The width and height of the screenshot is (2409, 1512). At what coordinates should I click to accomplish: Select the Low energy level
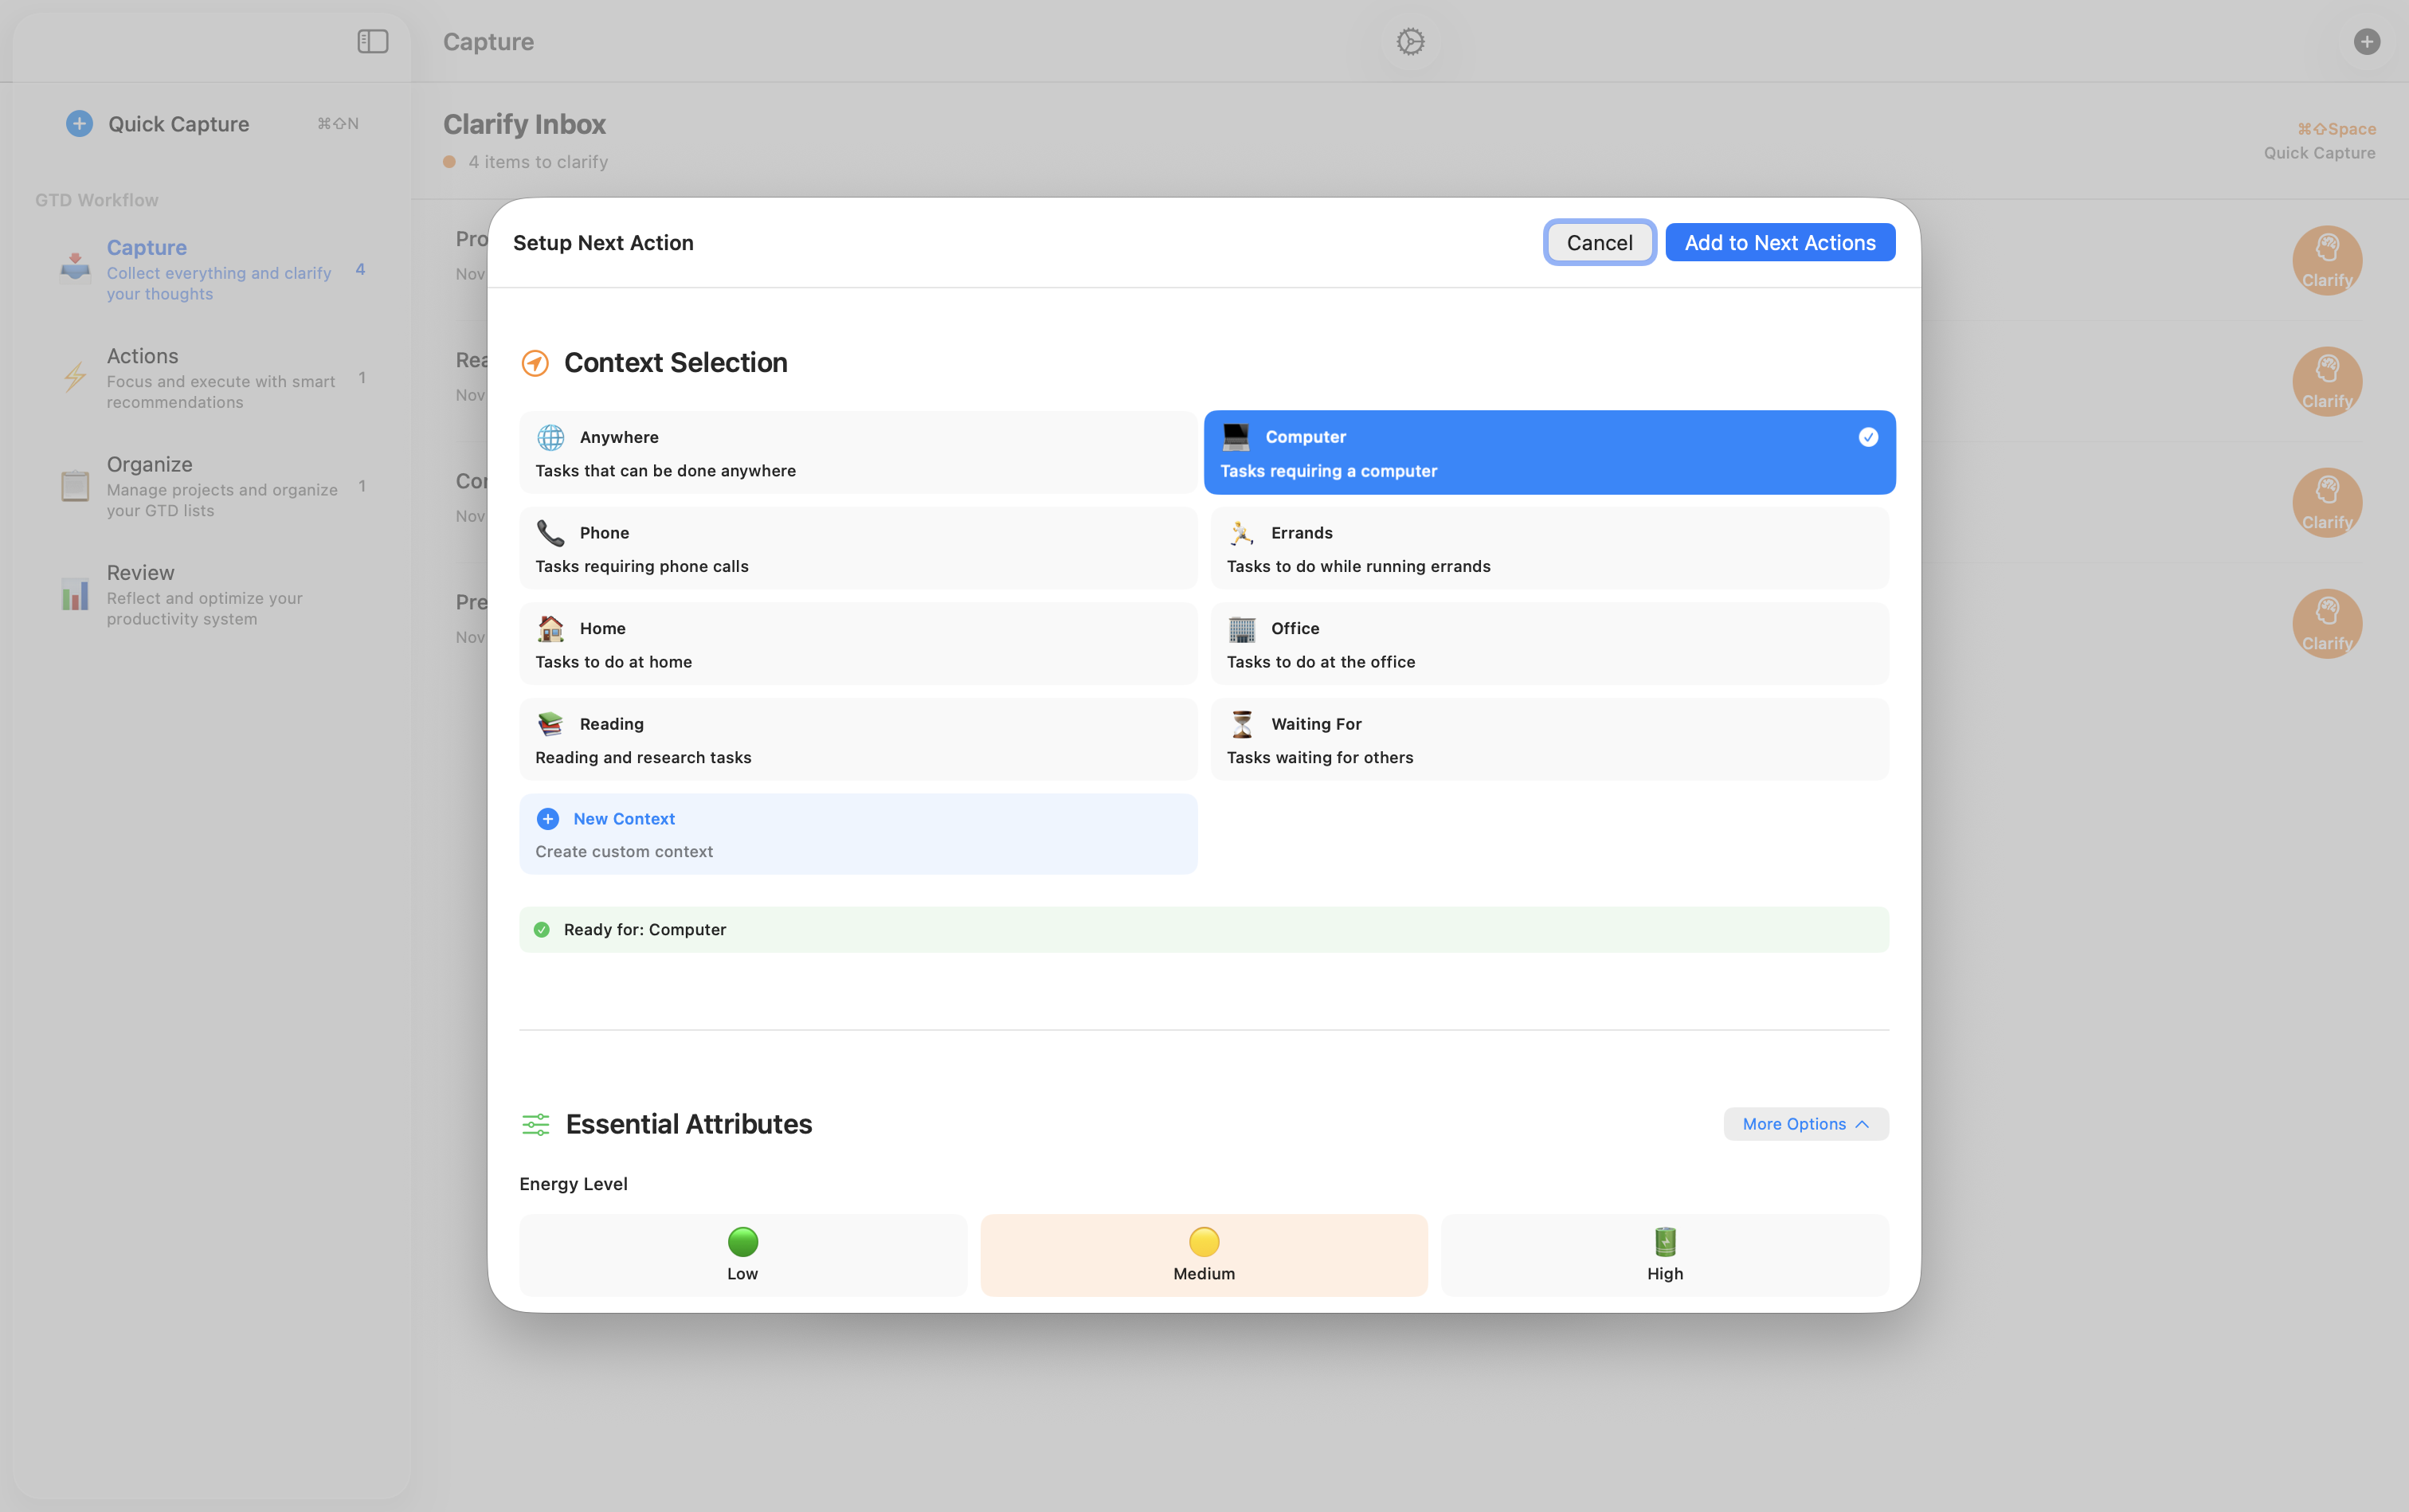742,1254
